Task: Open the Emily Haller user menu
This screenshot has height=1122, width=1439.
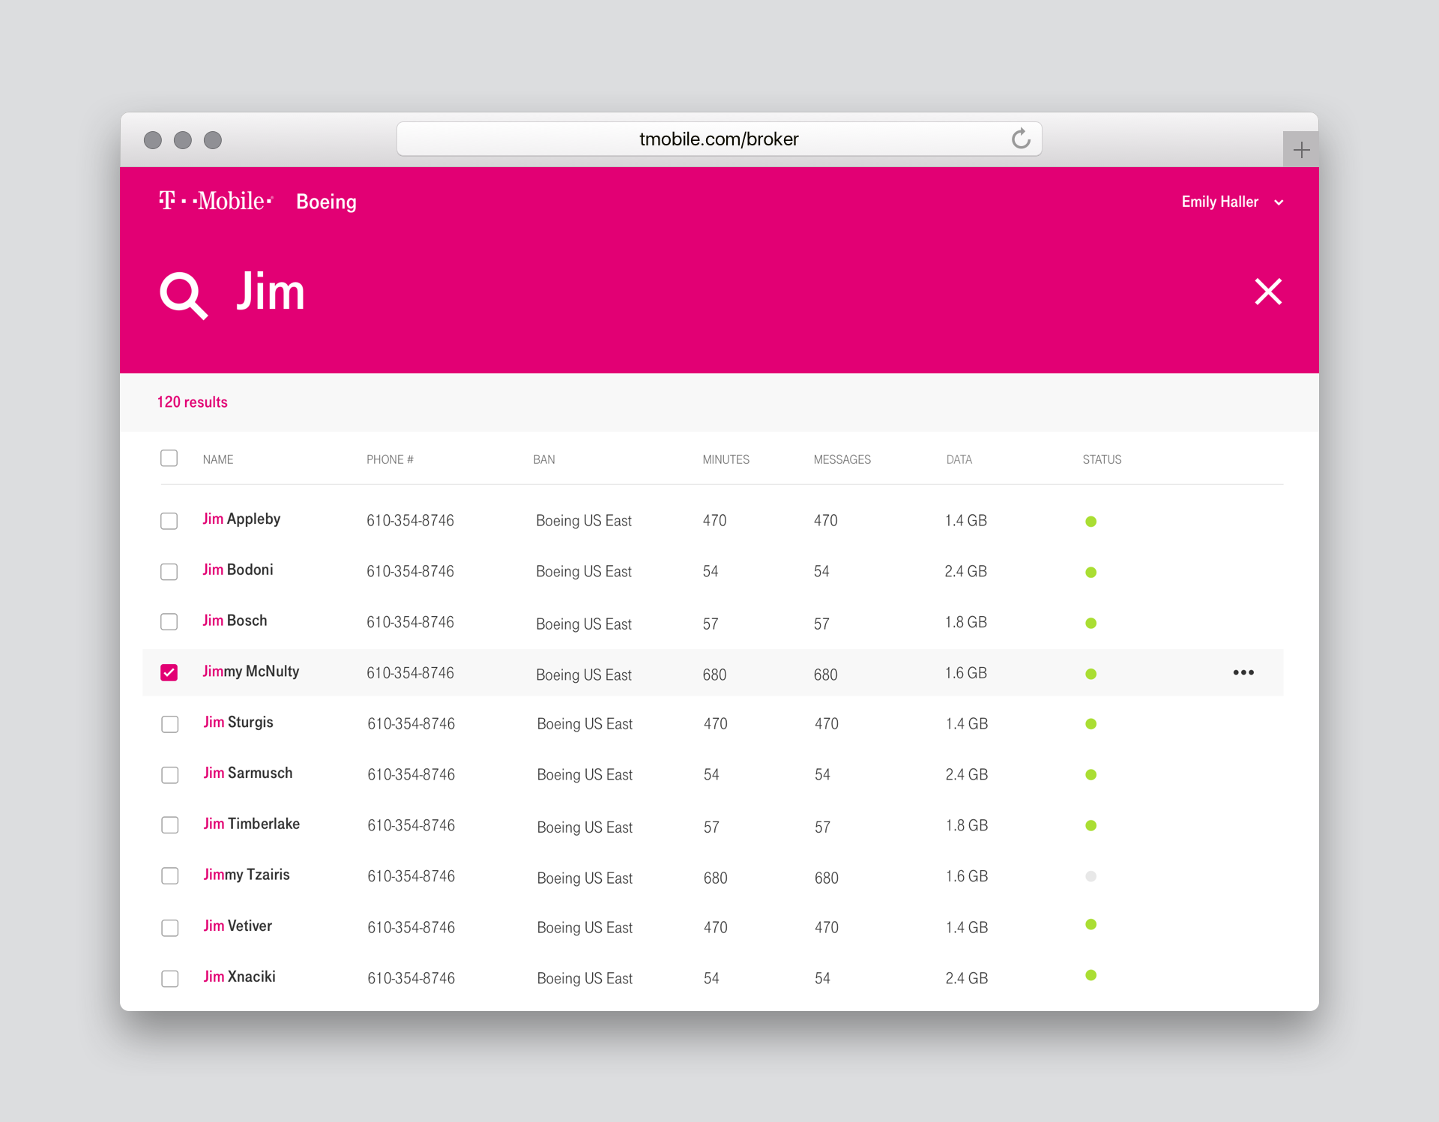Action: (1219, 202)
